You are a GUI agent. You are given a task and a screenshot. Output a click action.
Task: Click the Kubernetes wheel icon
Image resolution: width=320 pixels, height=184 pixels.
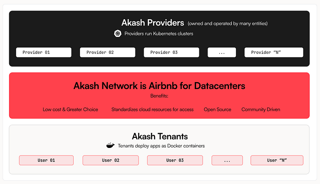(x=117, y=33)
